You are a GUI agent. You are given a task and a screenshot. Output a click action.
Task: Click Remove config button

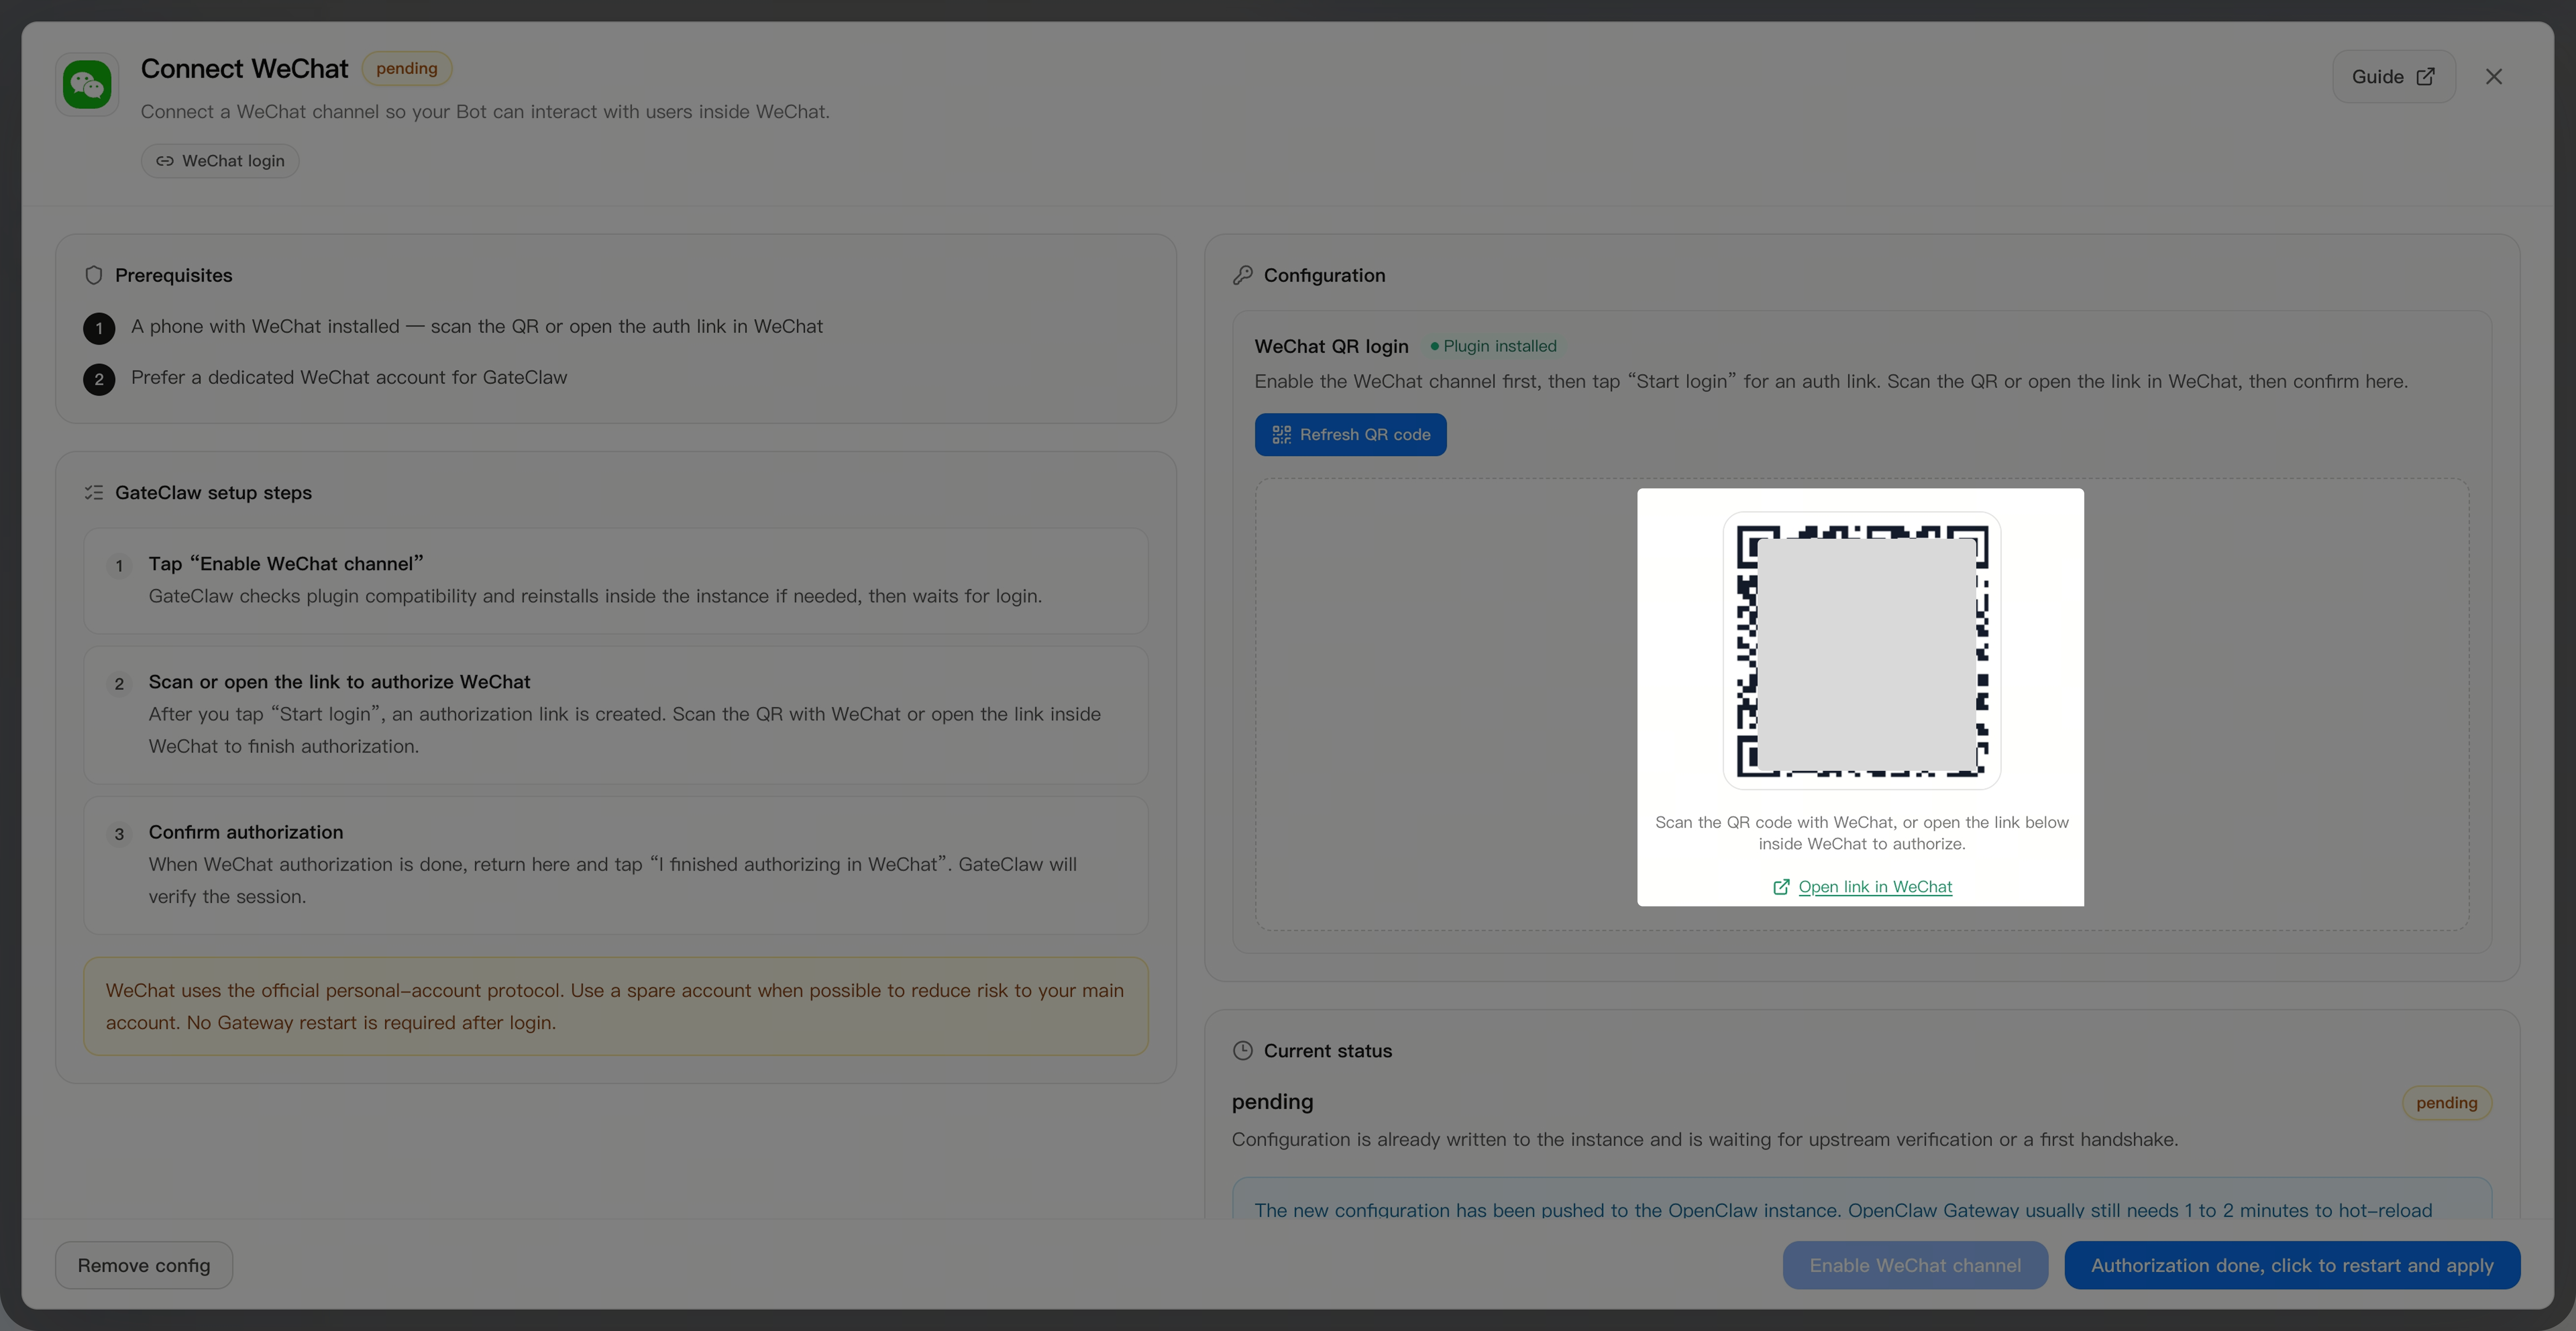click(144, 1265)
